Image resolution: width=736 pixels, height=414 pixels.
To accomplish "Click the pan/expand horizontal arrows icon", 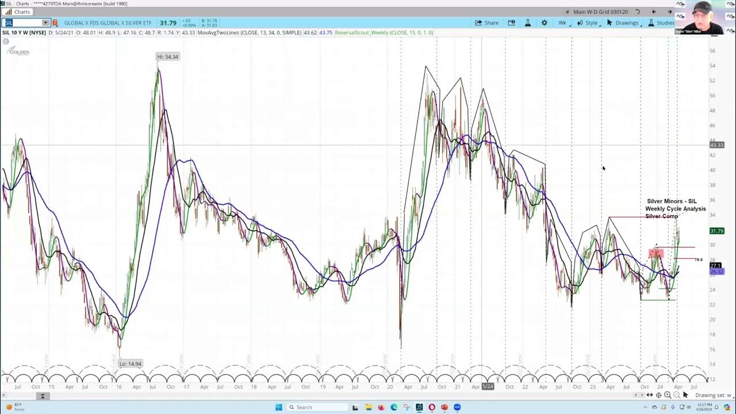I will click(650, 394).
